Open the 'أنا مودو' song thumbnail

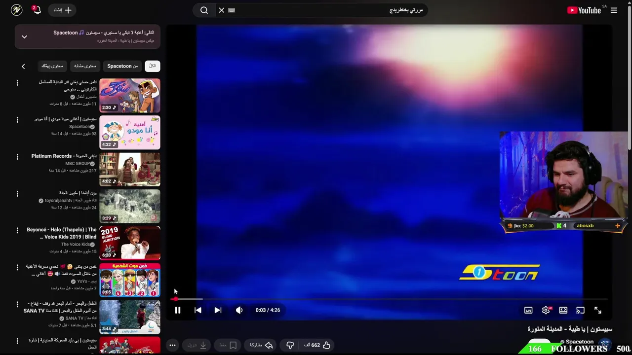[130, 132]
